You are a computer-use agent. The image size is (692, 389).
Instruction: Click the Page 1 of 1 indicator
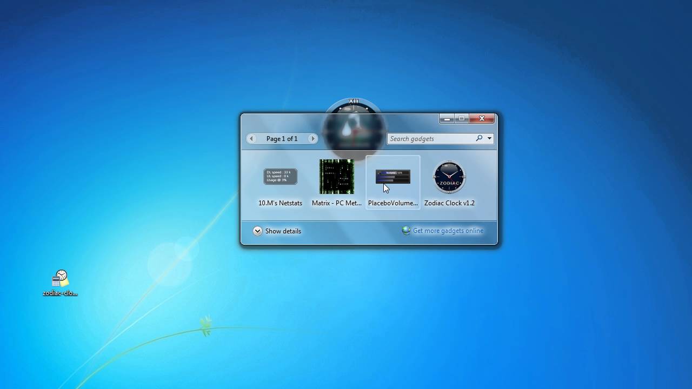coord(282,139)
